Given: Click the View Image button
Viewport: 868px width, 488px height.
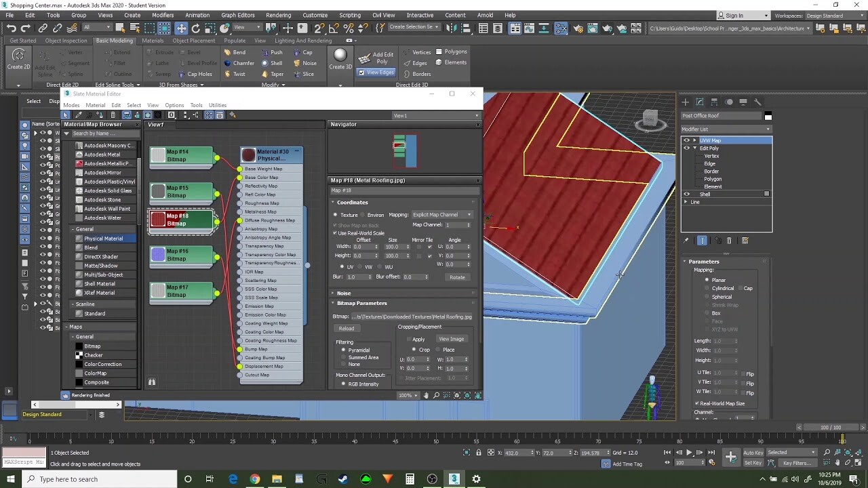Looking at the screenshot, I should 451,339.
